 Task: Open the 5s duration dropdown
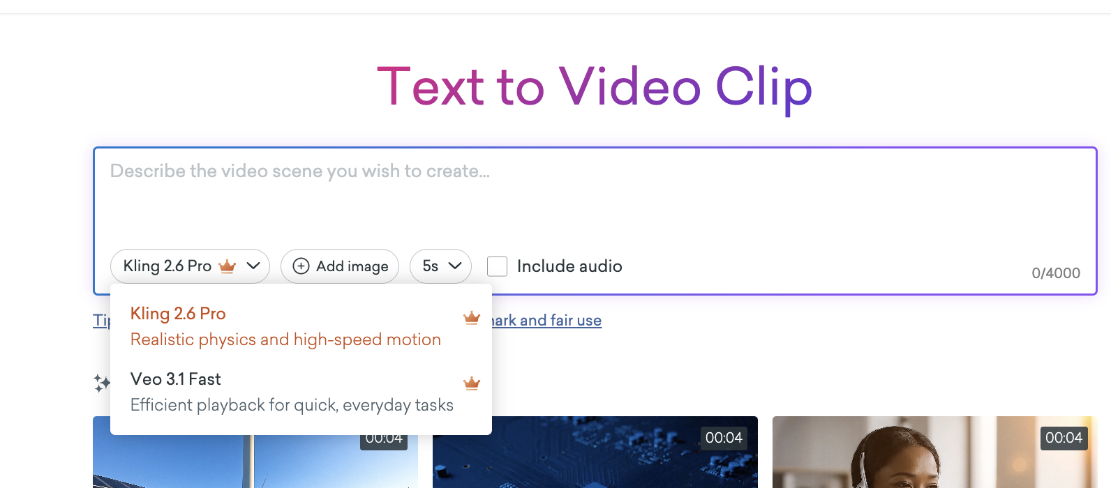coord(440,266)
